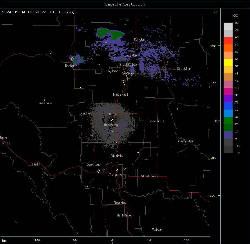250x244 pixels.
Task: Click the Didsbury town label
Action: [x=111, y=125]
